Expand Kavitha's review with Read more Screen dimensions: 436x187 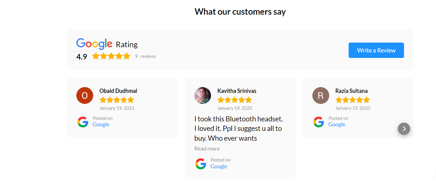[207, 149]
